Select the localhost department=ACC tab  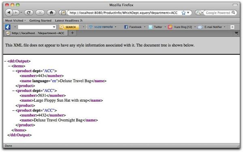(36, 33)
